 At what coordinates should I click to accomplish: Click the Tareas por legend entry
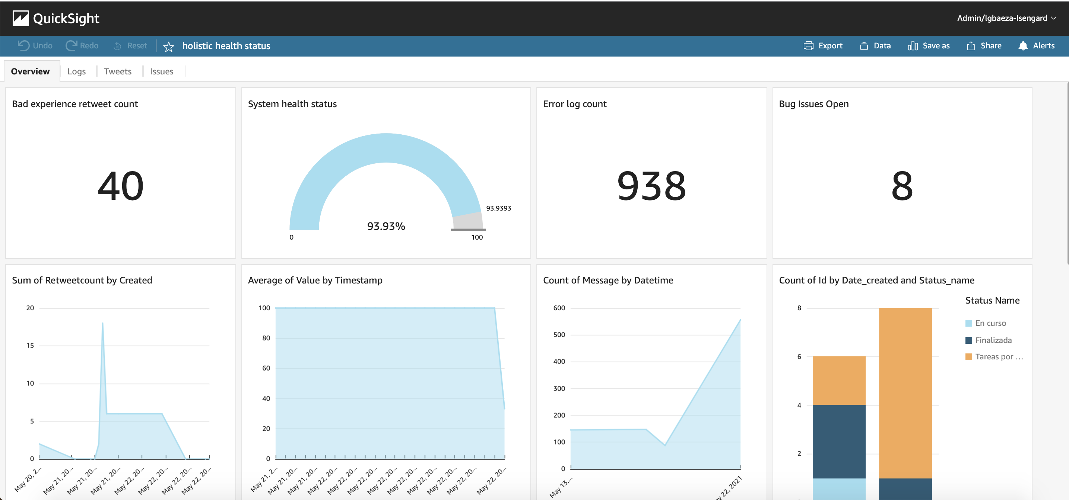click(999, 356)
